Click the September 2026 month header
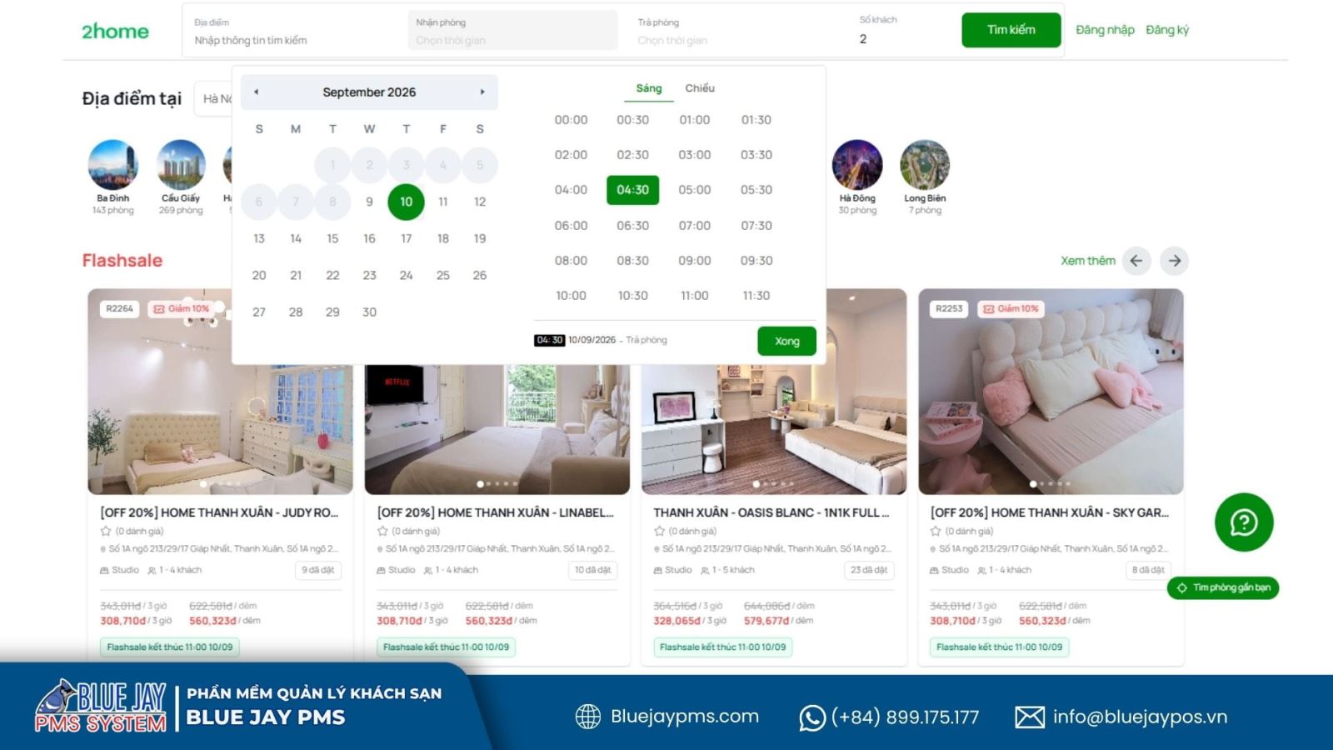Viewport: 1333px width, 750px height. click(x=369, y=92)
